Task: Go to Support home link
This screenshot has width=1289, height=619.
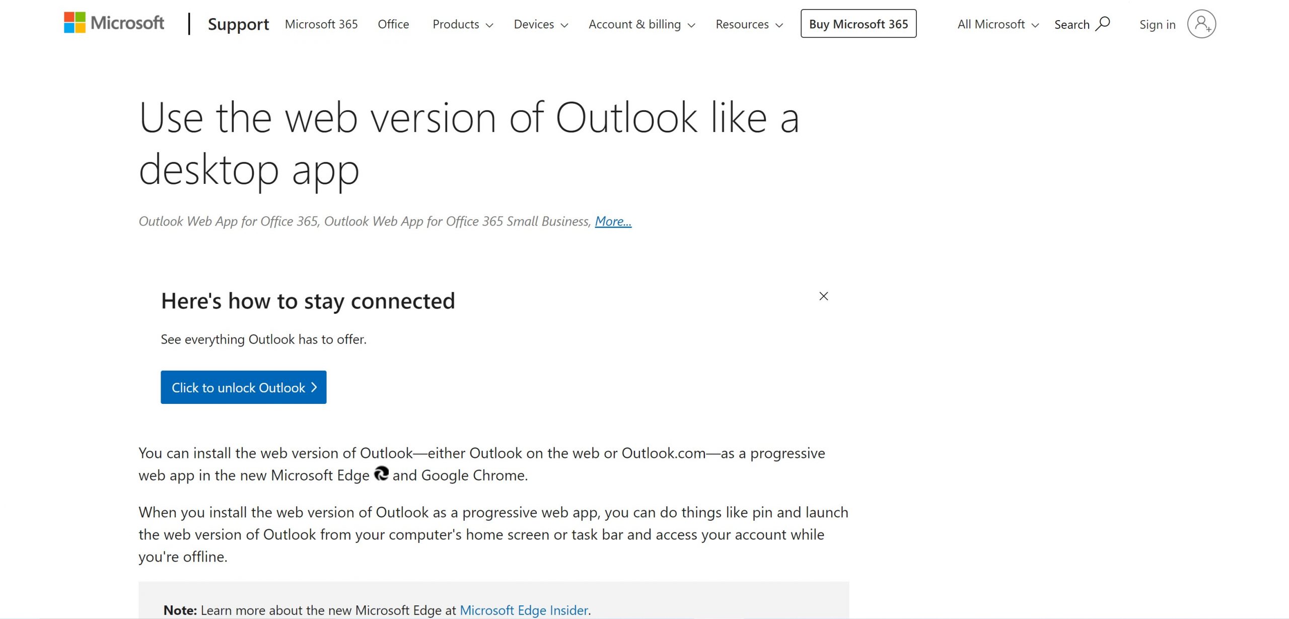Action: tap(238, 24)
